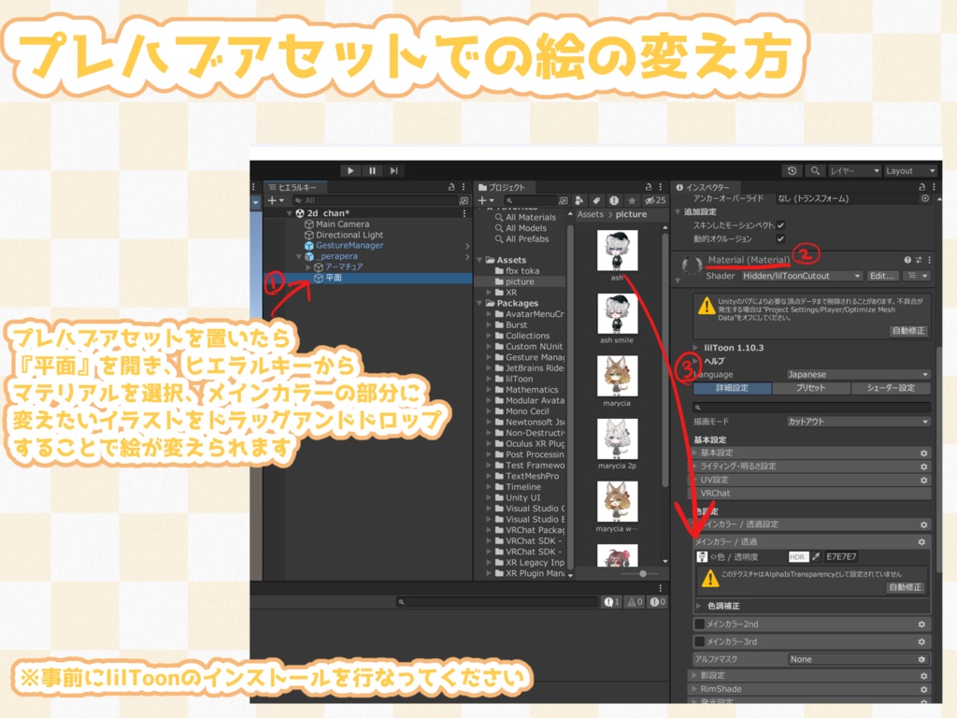
Task: Uncheck the スキンしたモーションベクトル option
Action: [x=780, y=225]
